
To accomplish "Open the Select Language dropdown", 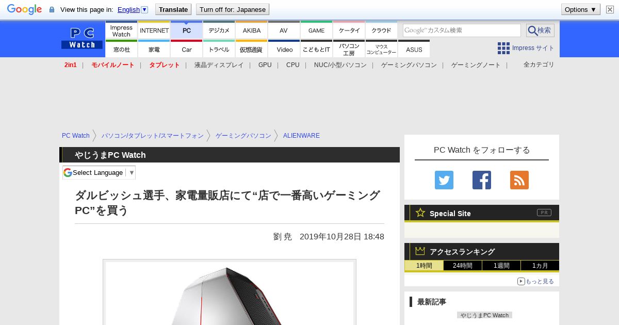I will [x=99, y=172].
